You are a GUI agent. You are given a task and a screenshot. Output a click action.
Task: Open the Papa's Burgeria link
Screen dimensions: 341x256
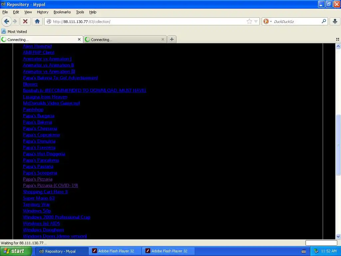[39, 116]
